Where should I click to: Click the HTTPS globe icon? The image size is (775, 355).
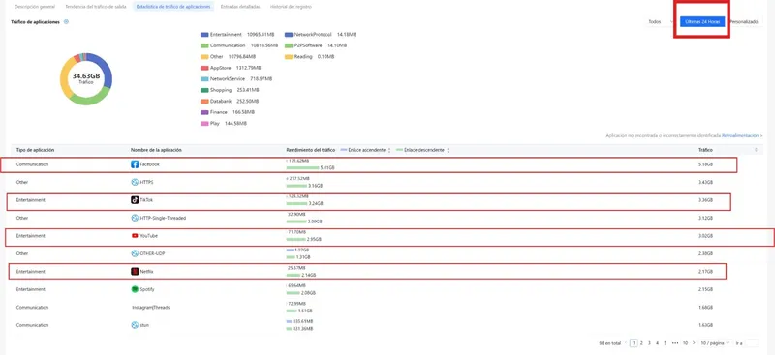(135, 182)
